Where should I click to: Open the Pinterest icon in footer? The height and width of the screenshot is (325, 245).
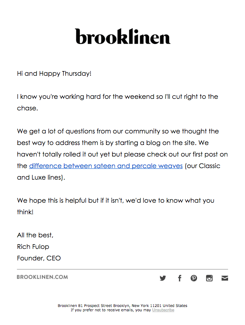pyautogui.click(x=194, y=278)
